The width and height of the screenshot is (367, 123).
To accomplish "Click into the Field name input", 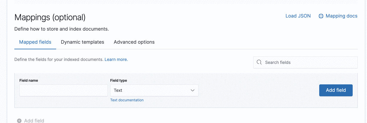I will tap(63, 90).
